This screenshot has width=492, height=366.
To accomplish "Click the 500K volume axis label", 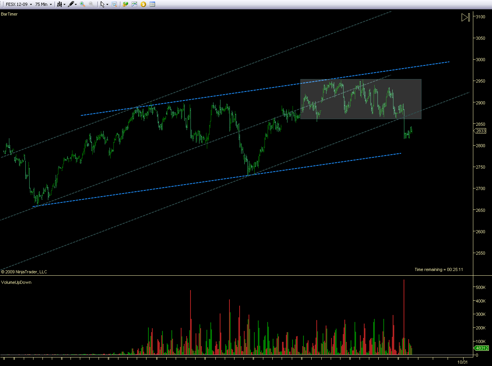I will click(x=481, y=287).
